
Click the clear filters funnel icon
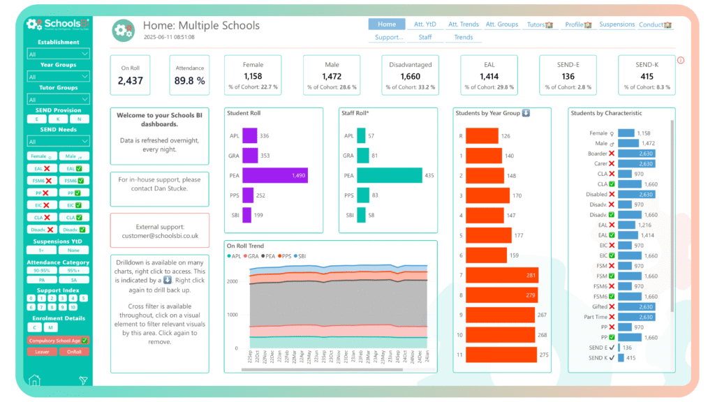[x=83, y=380]
